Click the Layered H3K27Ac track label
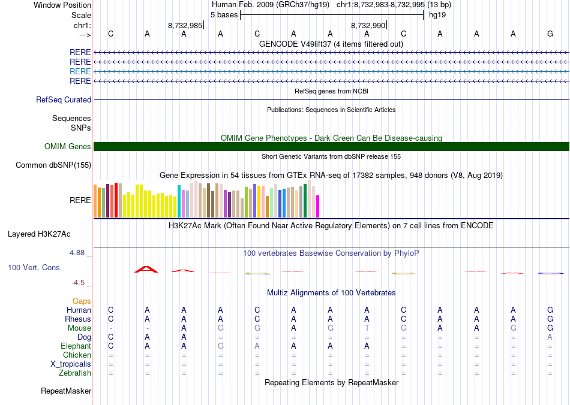Viewport: 570px width, 405px height. pyautogui.click(x=39, y=234)
